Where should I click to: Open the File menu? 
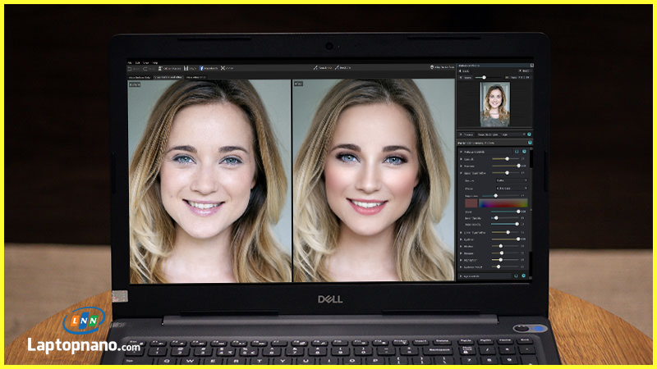(x=130, y=63)
